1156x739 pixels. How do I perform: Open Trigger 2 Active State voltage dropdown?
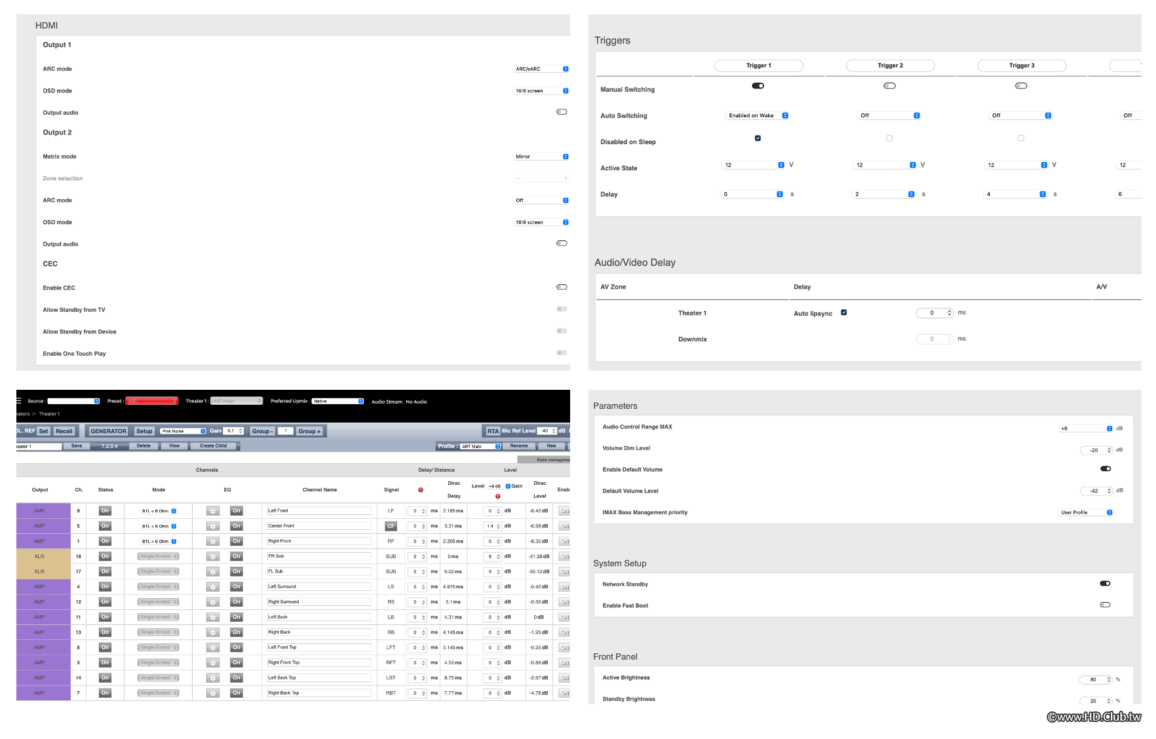tap(885, 165)
